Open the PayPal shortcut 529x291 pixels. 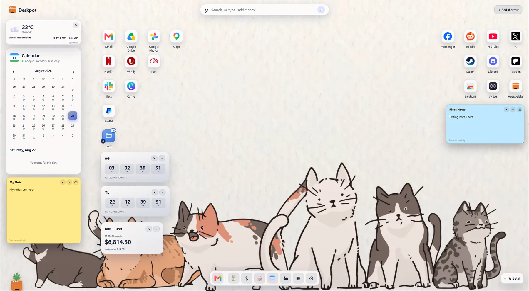point(109,111)
